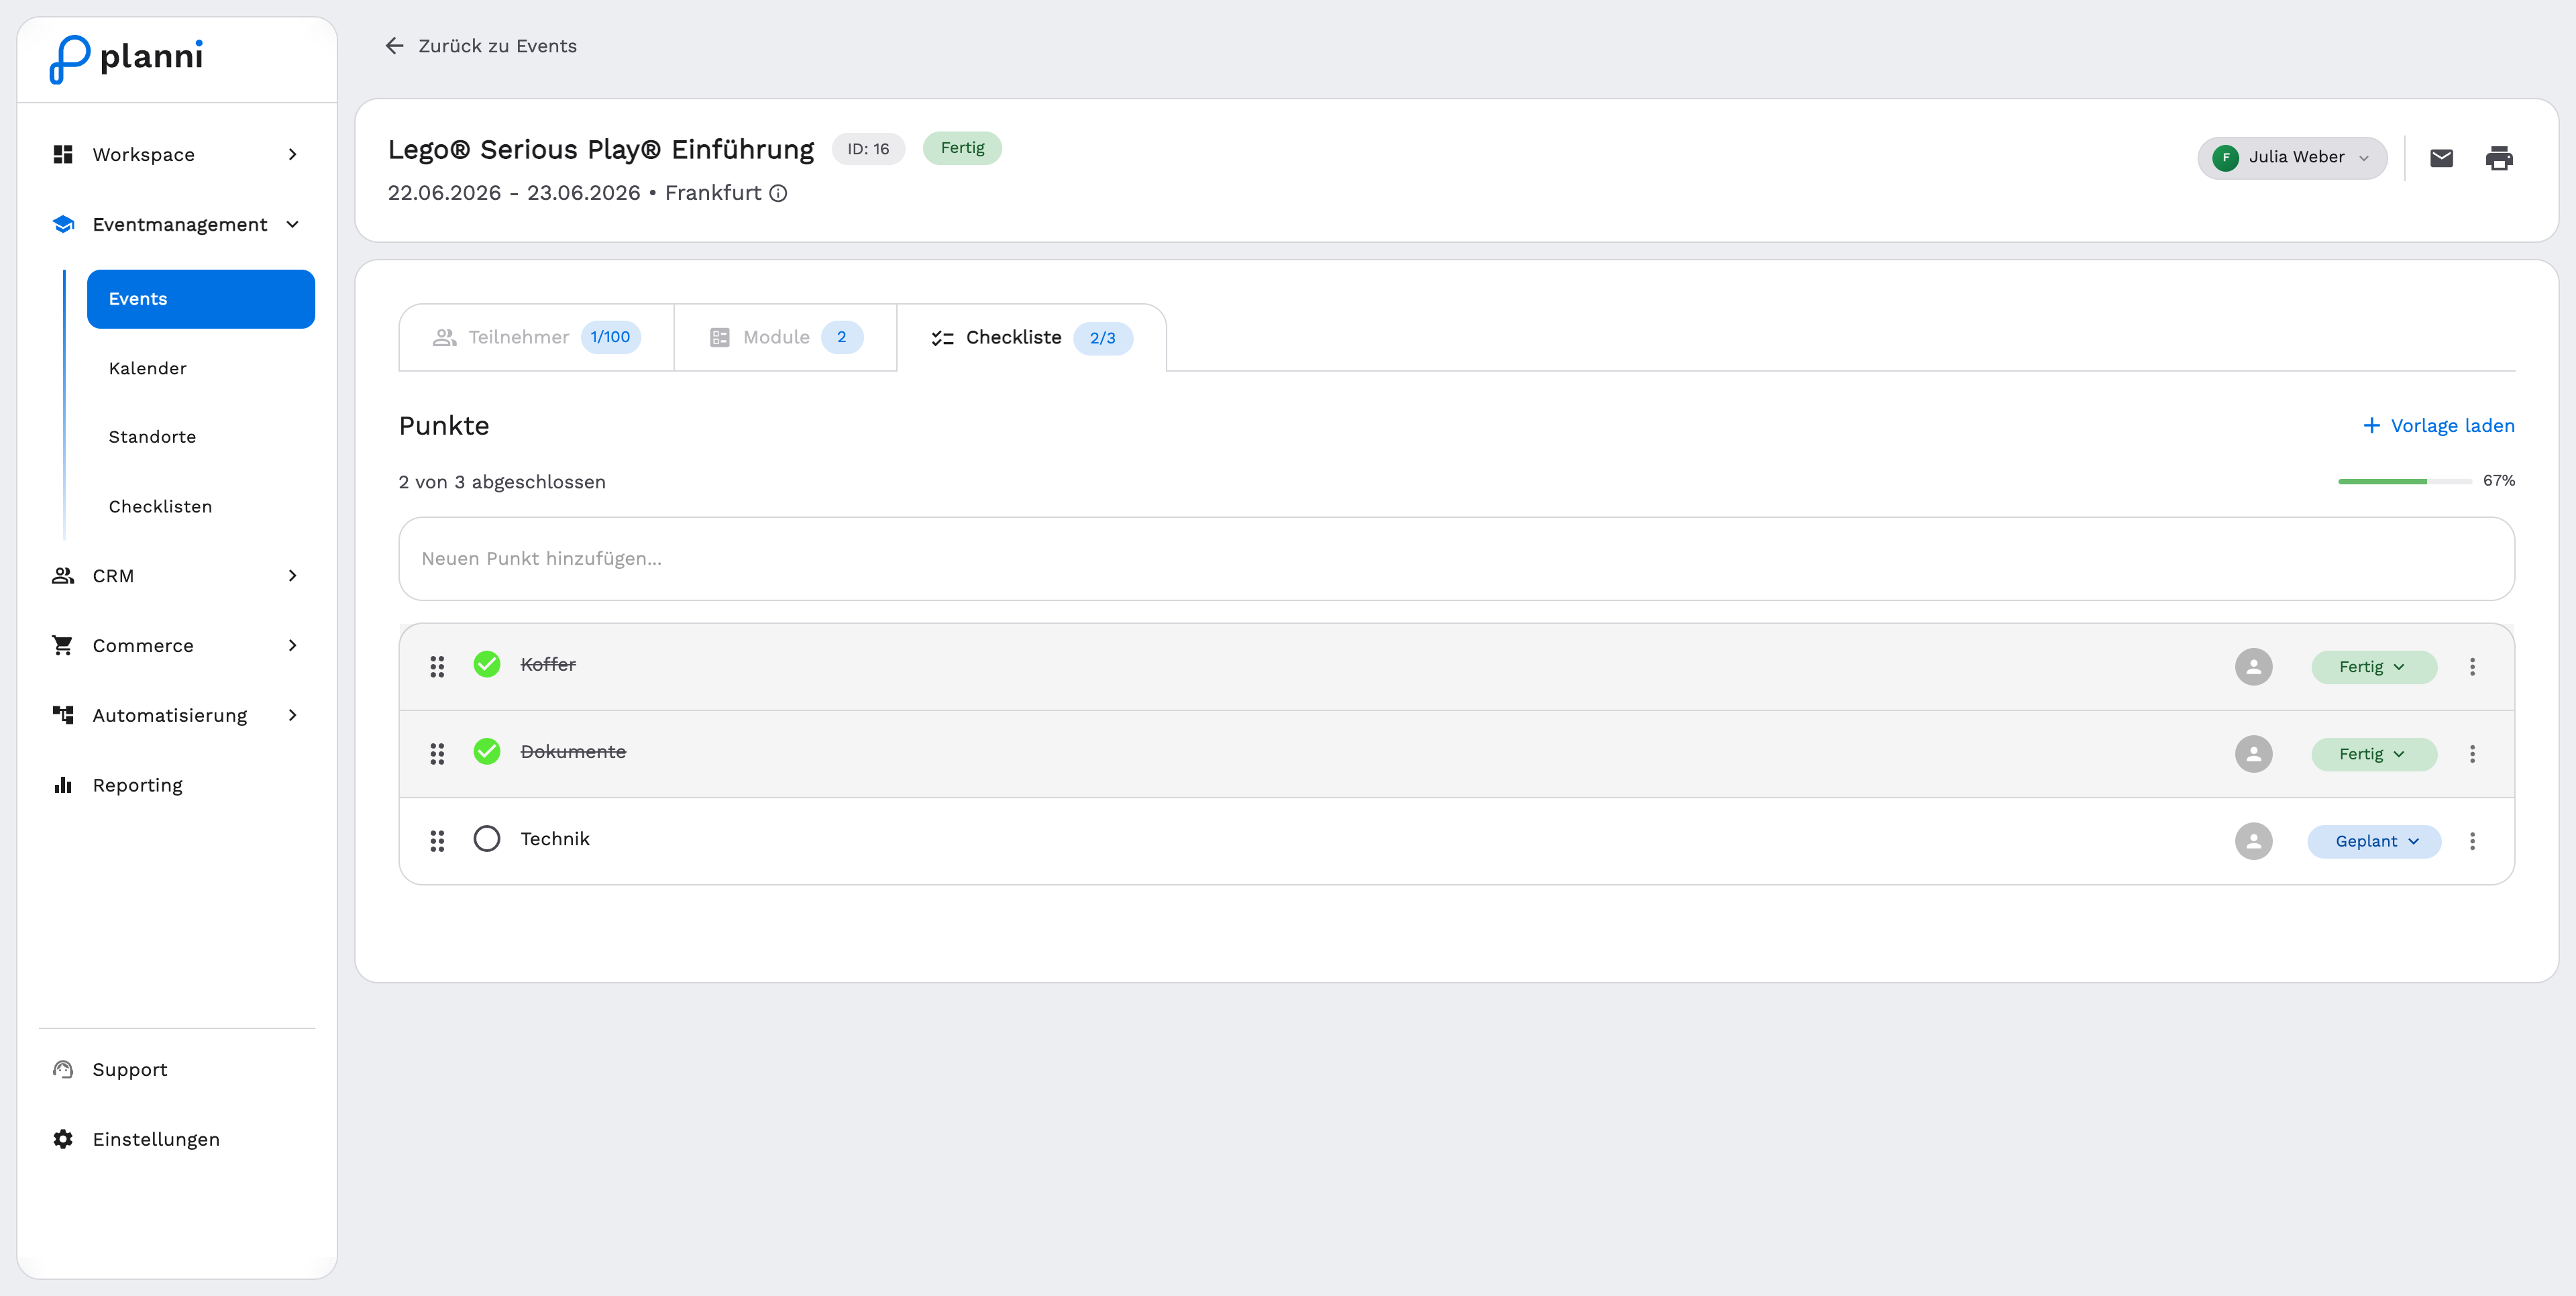Open three-dot menu for Dokumente
2576x1296 pixels.
coord(2472,754)
